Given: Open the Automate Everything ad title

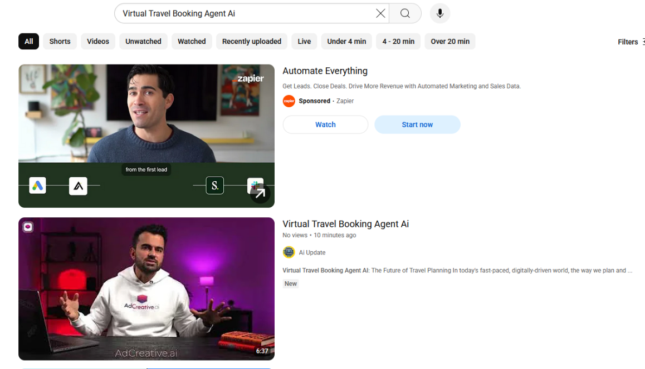Looking at the screenshot, I should tap(325, 71).
